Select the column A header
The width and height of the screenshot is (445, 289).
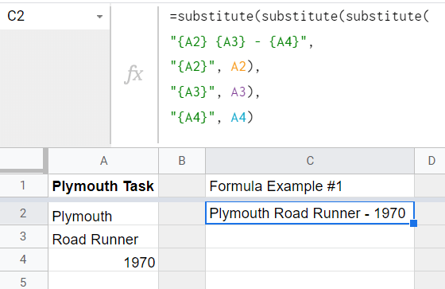103,161
